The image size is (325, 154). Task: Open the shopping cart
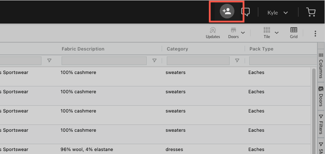pos(311,12)
